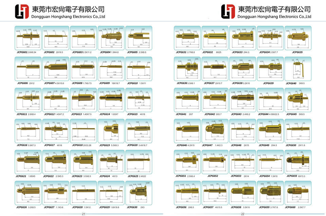Click the 'JCPG636 3.5X9.1' label

(x=186, y=83)
